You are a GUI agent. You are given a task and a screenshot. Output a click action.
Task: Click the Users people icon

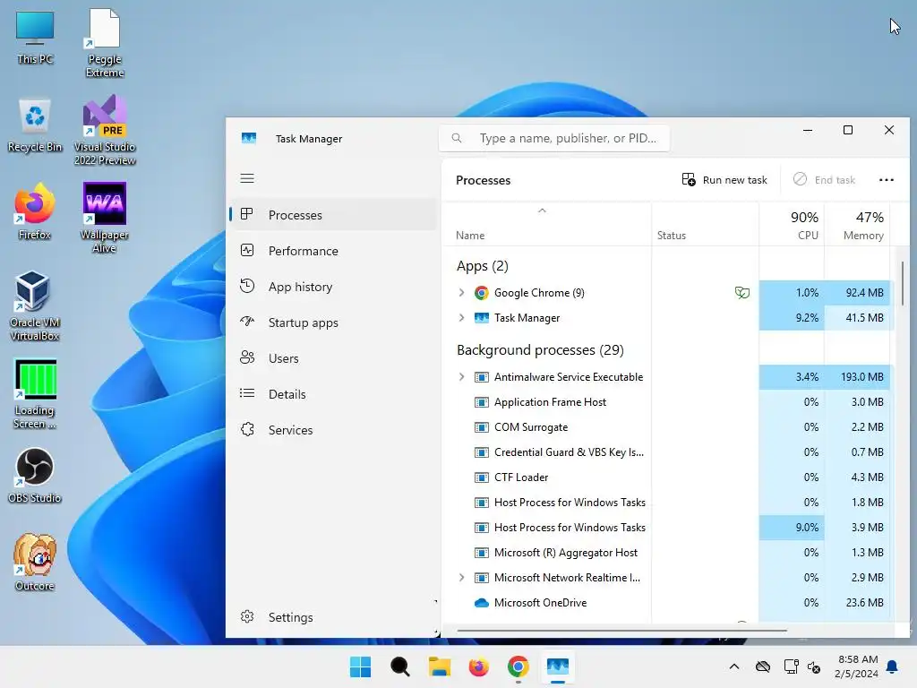[x=247, y=357]
